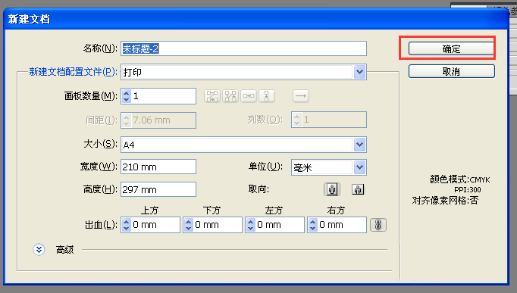517x293 pixels.
Task: Click the 出血(L) label
Action: (x=101, y=225)
